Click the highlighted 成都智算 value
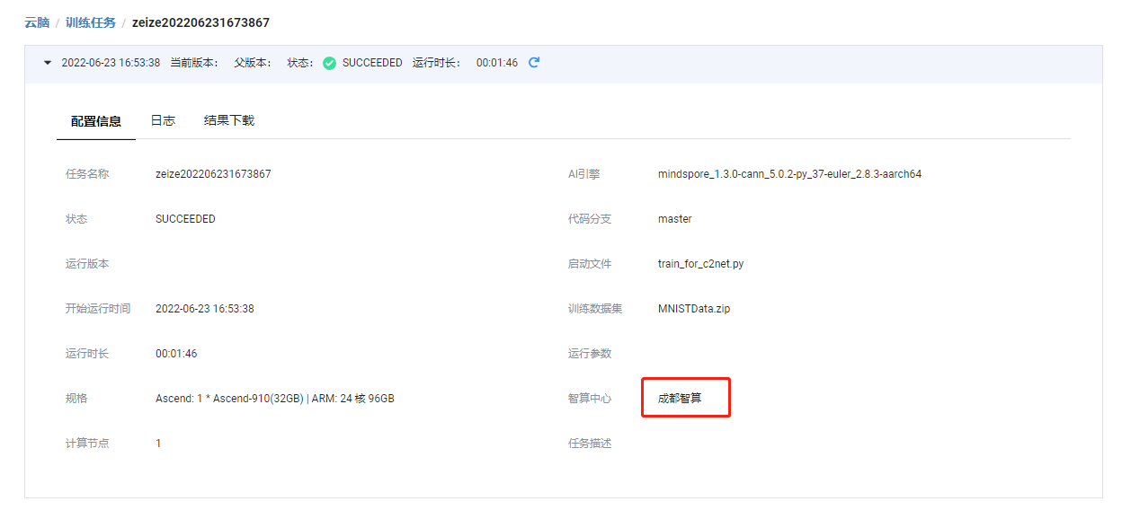The height and width of the screenshot is (510, 1131). (680, 399)
